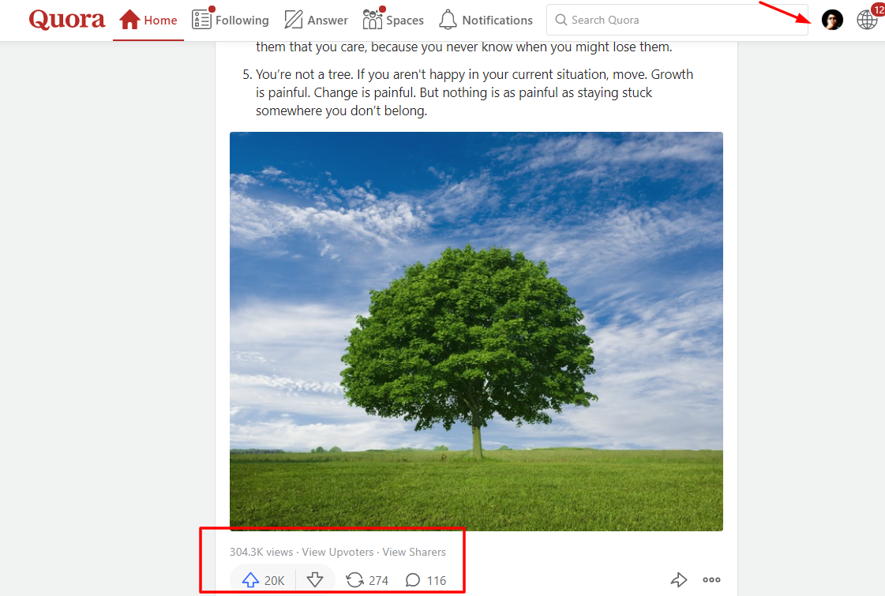Downvote the answer
This screenshot has width=885, height=596.
pyautogui.click(x=315, y=579)
